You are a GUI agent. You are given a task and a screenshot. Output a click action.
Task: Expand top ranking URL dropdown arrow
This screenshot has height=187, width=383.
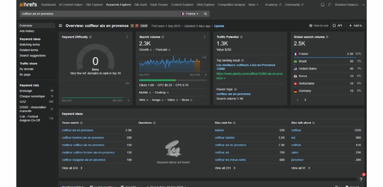point(225,79)
